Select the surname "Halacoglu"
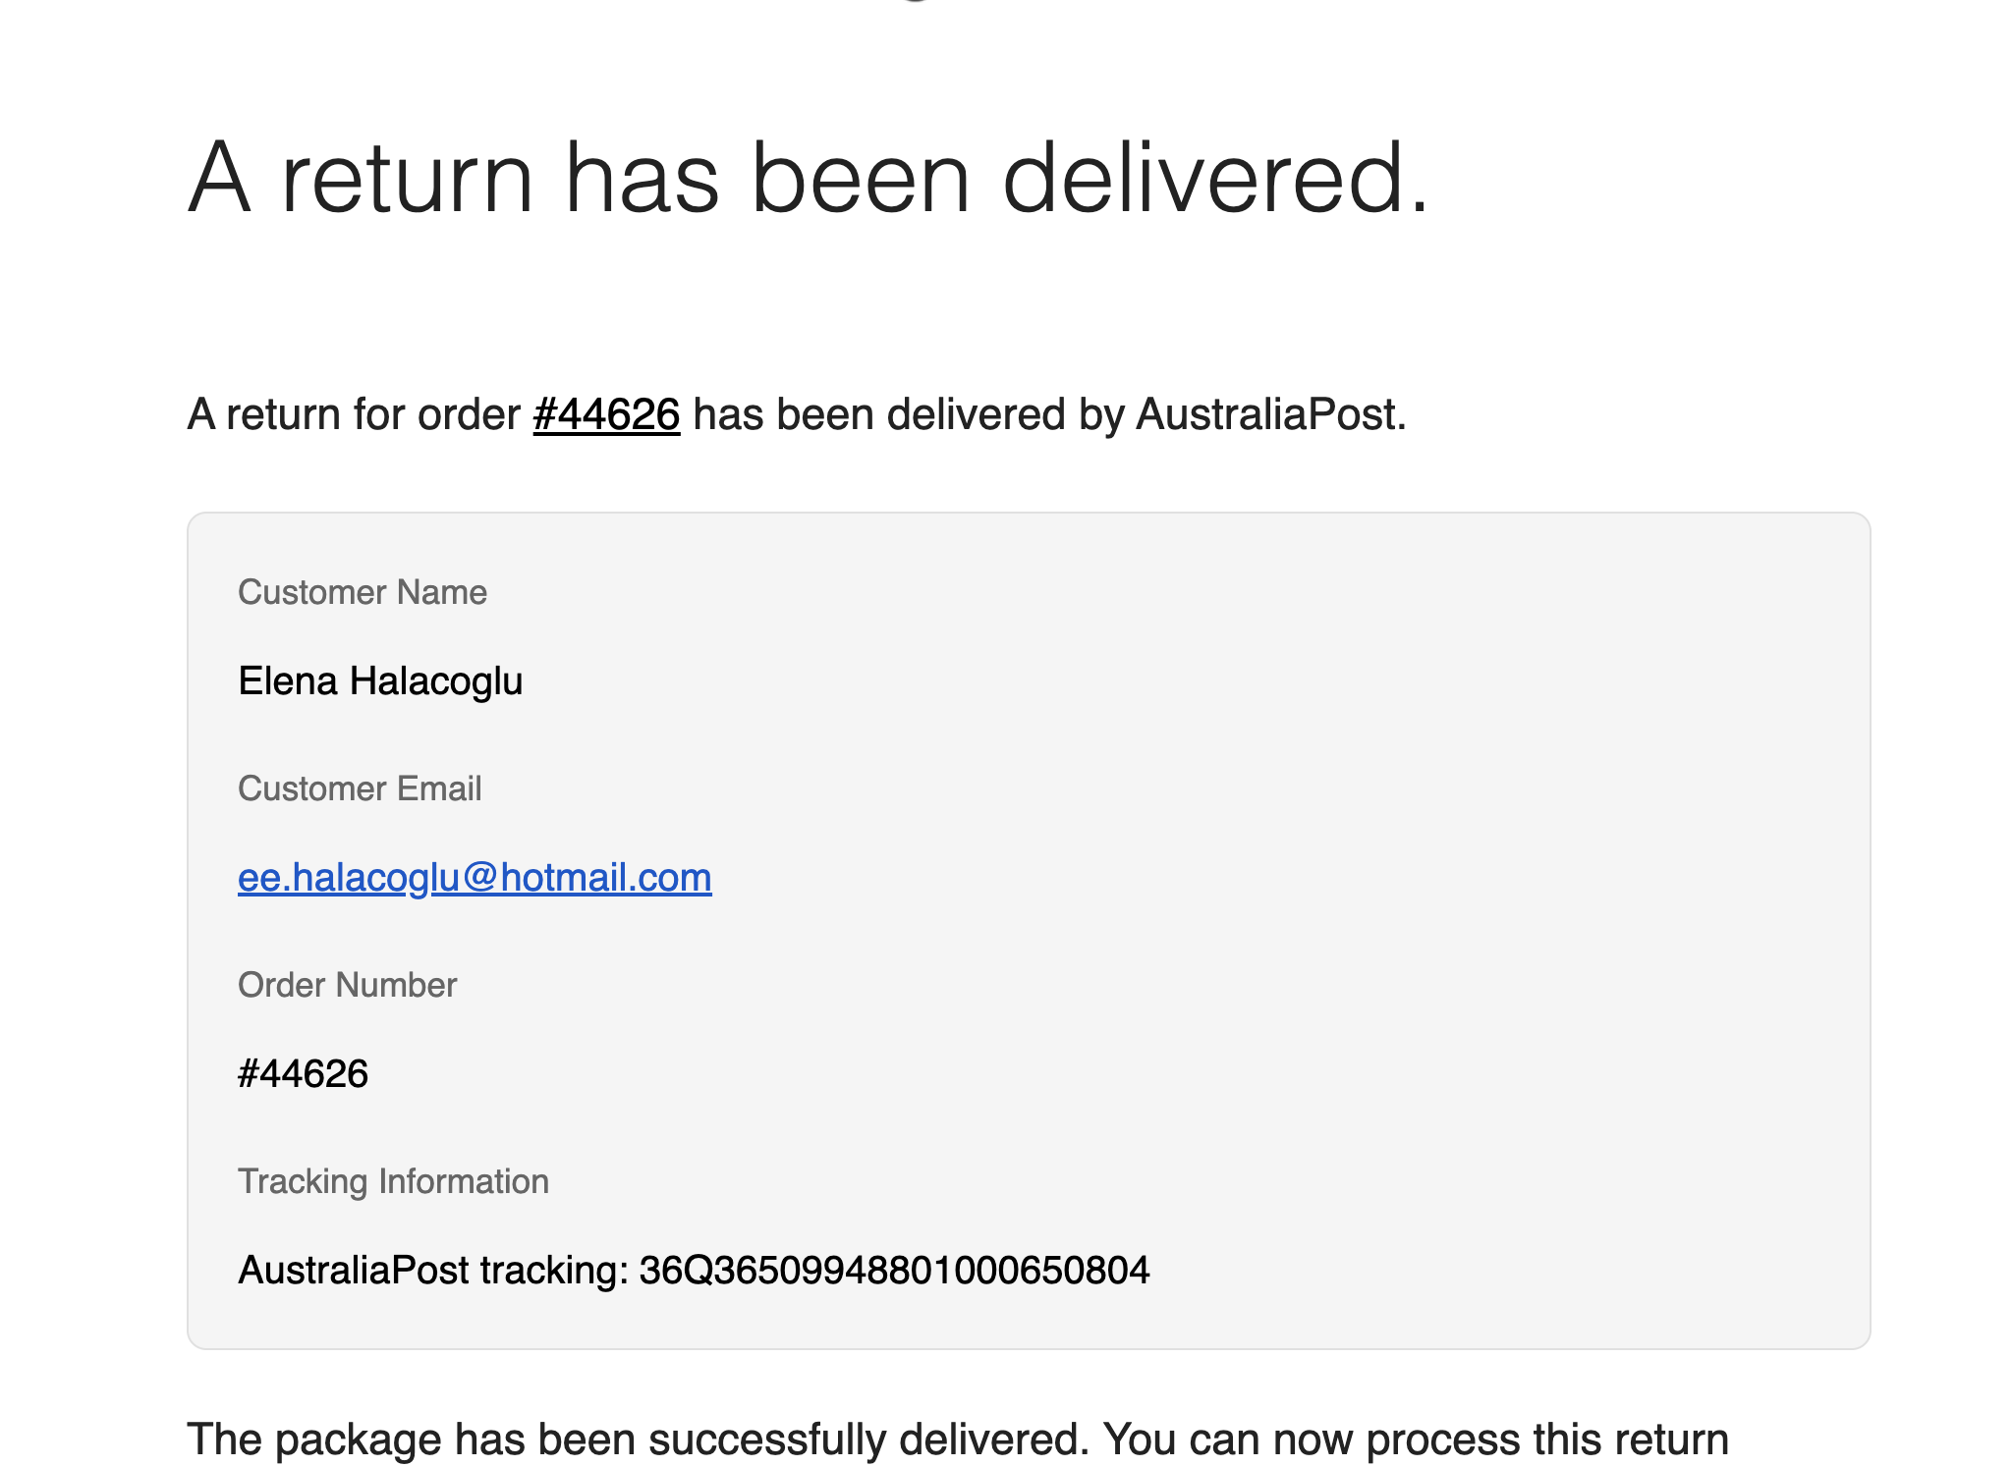 (x=437, y=680)
